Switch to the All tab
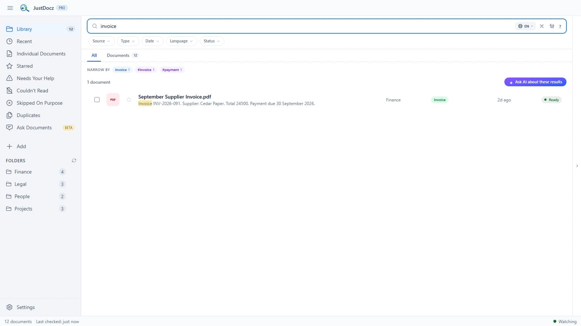The width and height of the screenshot is (581, 326). click(94, 55)
